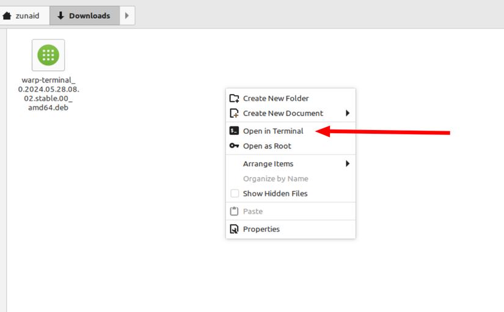Image resolution: width=504 pixels, height=312 pixels.
Task: Click the Properties icon in context menu
Action: (x=234, y=230)
